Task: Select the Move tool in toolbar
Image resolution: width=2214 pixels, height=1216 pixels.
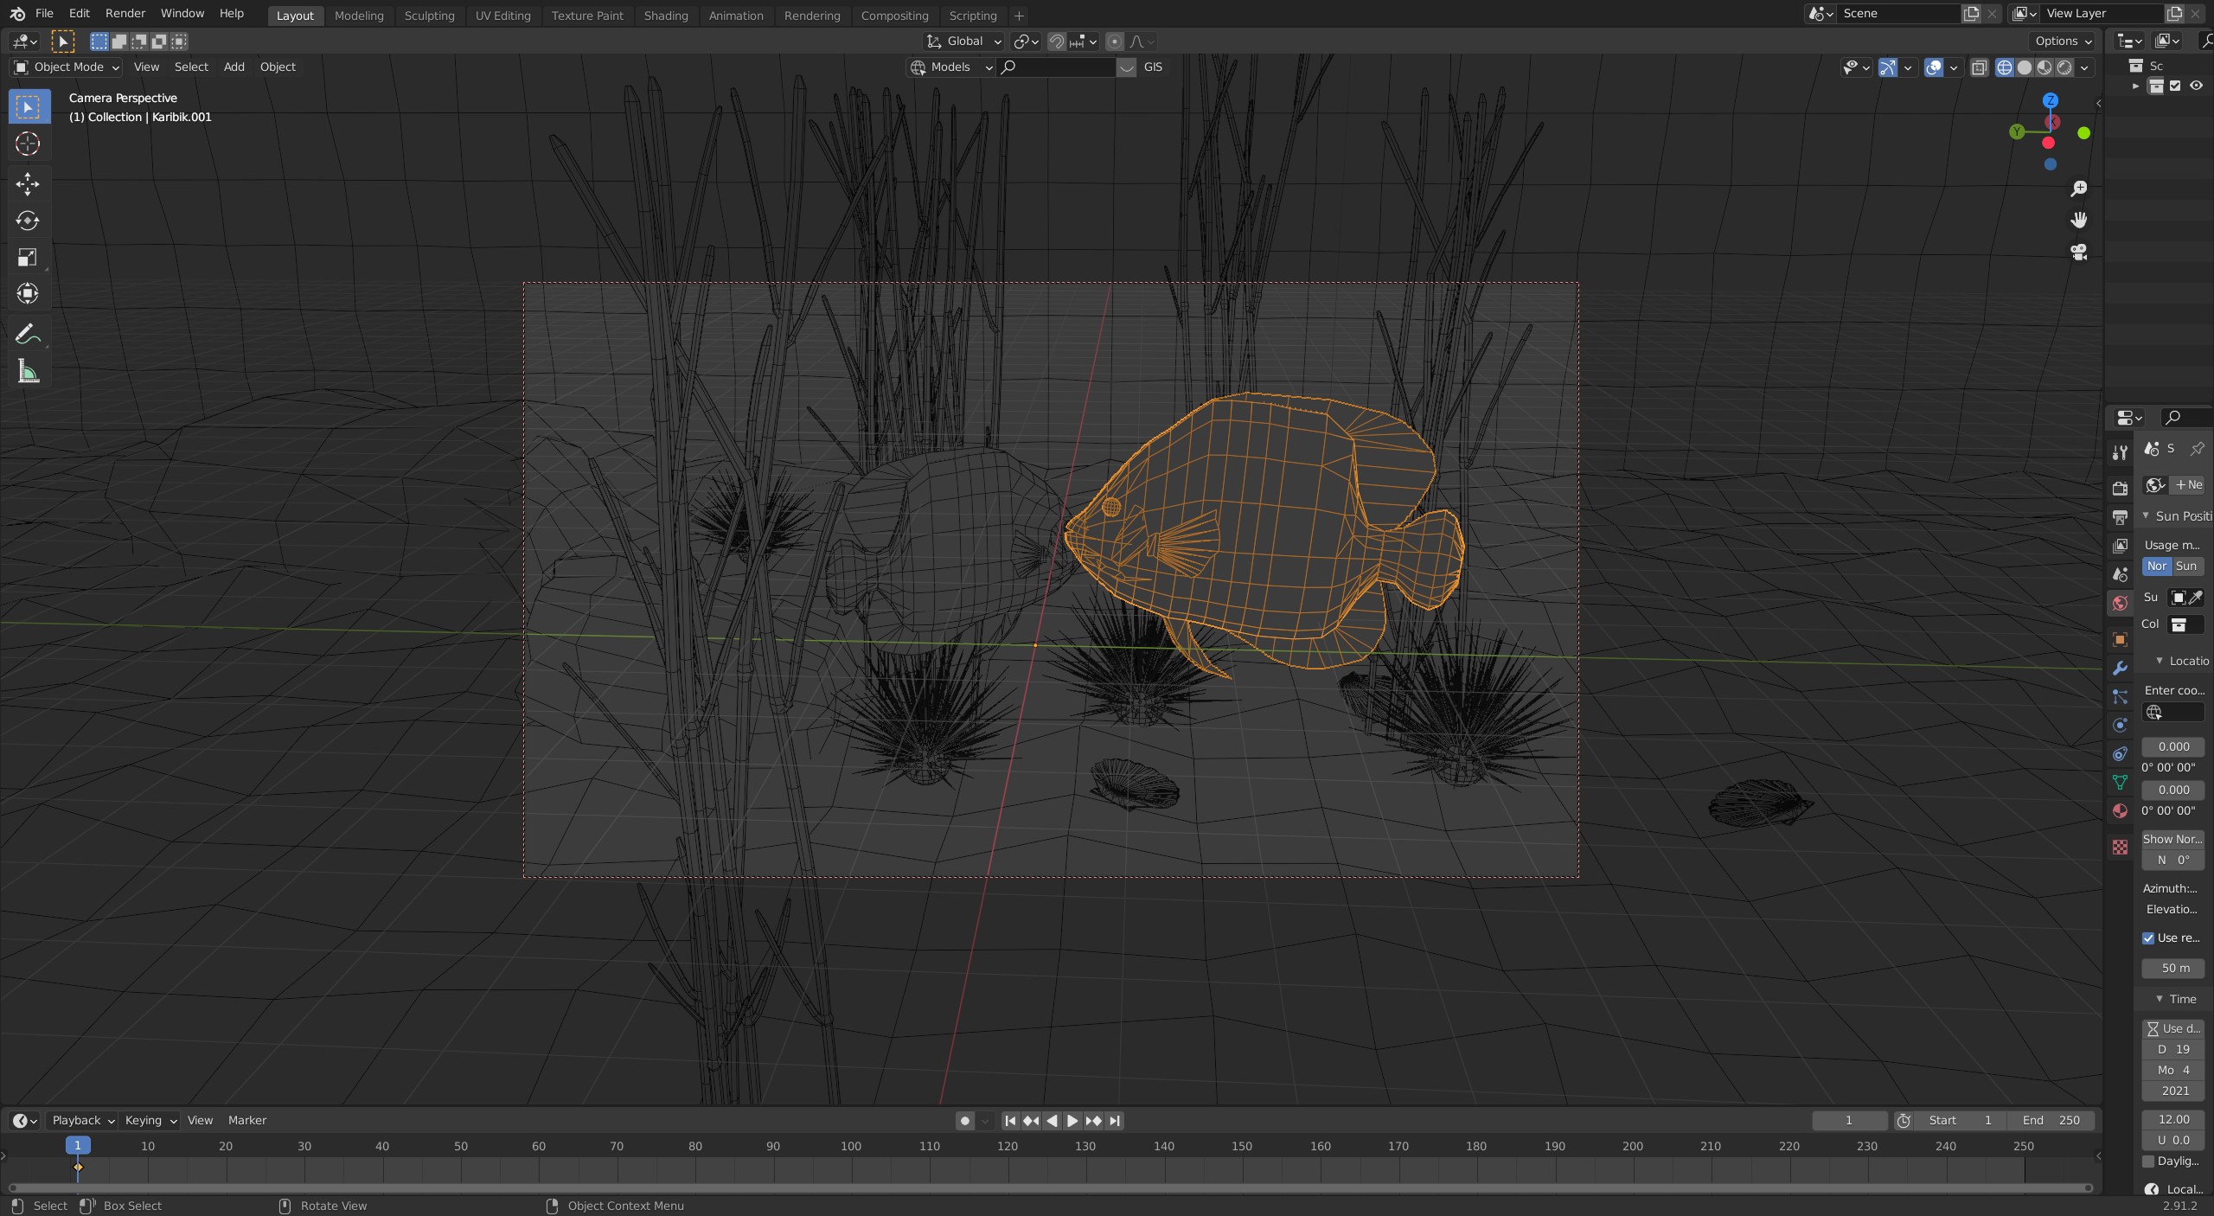Action: [x=28, y=183]
